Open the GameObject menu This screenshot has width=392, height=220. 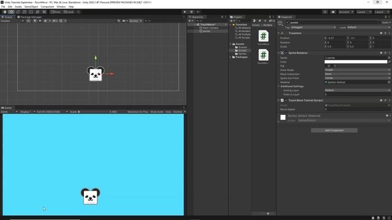tap(31, 7)
